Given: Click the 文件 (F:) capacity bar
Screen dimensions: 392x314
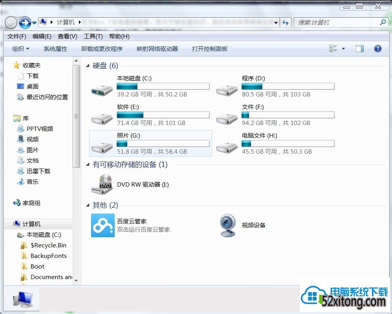Looking at the screenshot, I should [288, 115].
